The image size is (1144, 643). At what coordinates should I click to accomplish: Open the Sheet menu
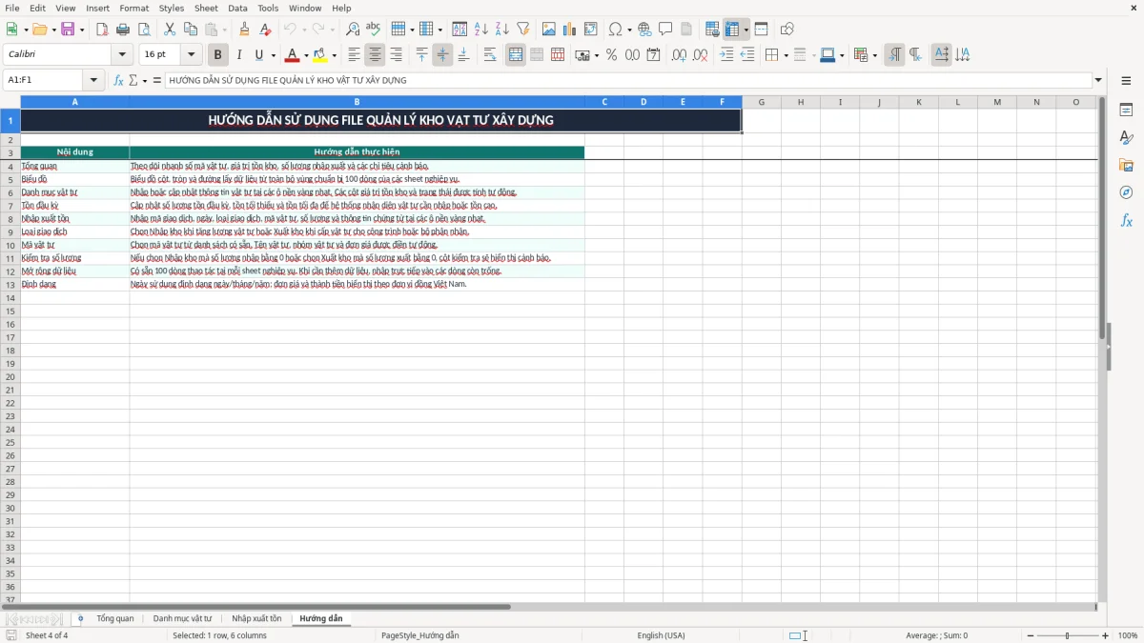coord(206,8)
